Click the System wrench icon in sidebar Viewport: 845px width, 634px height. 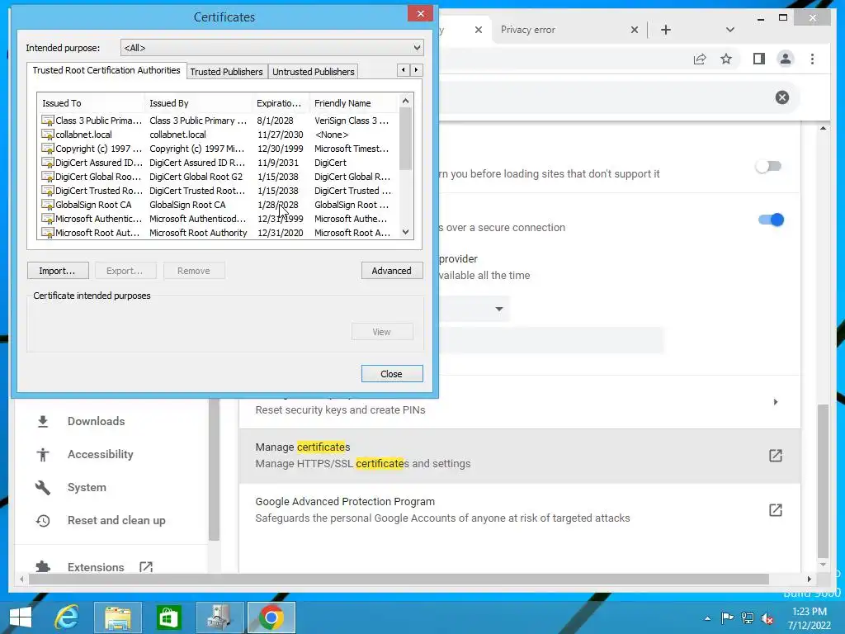[x=43, y=487]
